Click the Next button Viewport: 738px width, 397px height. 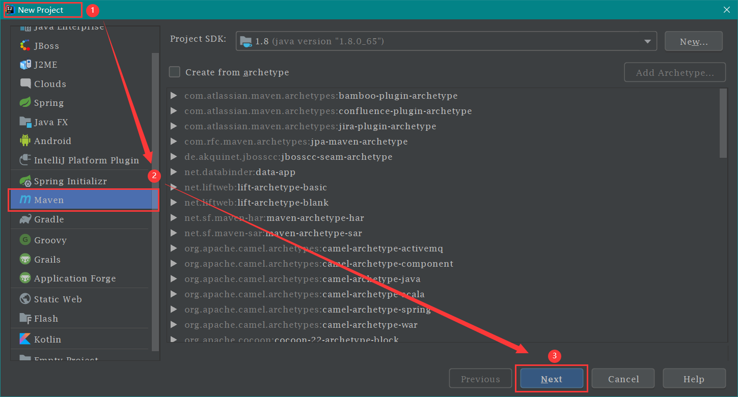tap(552, 379)
